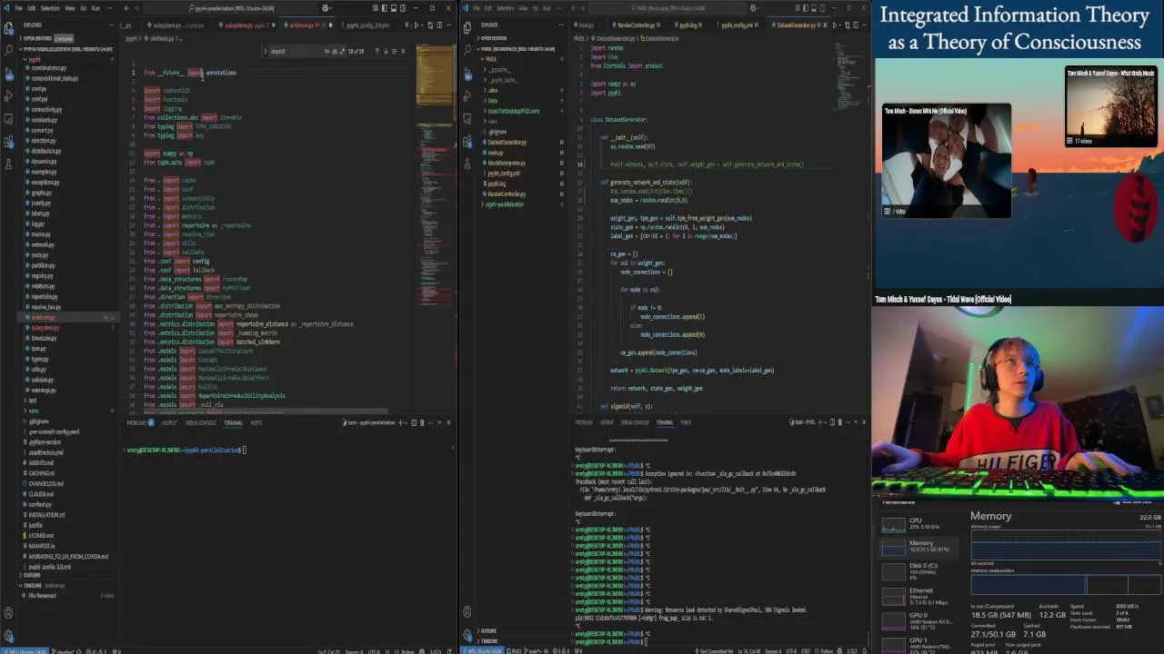Switch to pyphi_config_3.0.yml tab in left window
The width and height of the screenshot is (1164, 654).
[x=367, y=25]
